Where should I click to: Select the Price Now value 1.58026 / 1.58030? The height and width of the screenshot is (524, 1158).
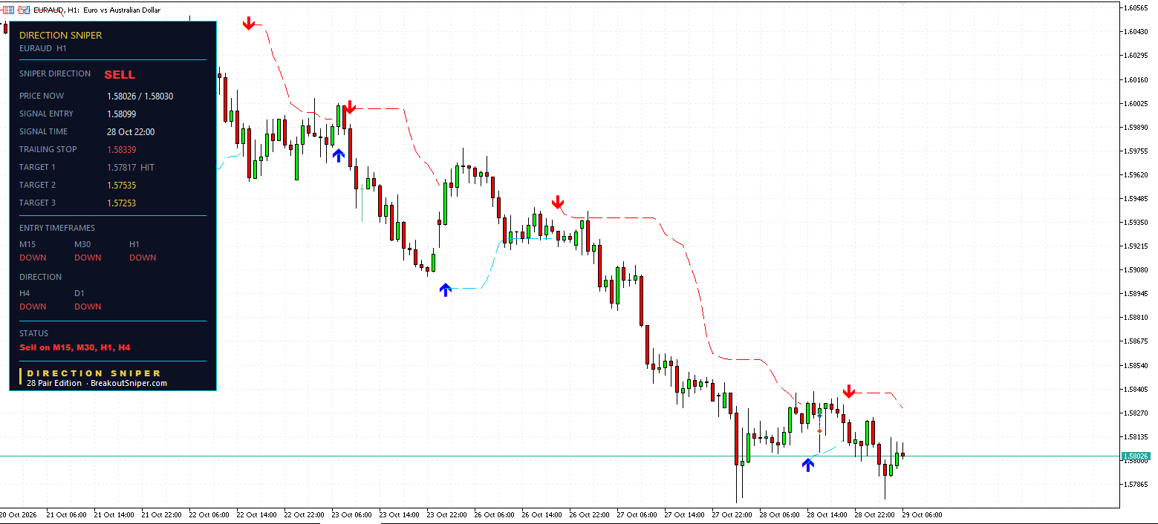pos(140,96)
